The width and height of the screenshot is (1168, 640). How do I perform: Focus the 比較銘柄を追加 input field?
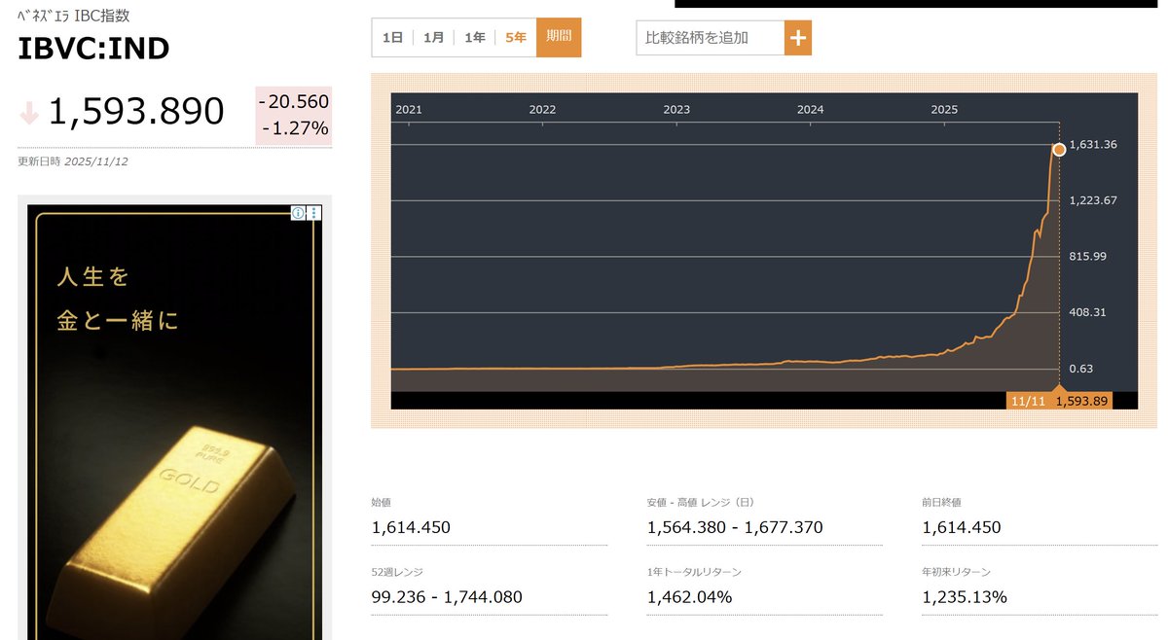711,38
